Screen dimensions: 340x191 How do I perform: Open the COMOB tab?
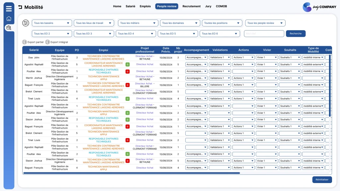click(x=221, y=6)
